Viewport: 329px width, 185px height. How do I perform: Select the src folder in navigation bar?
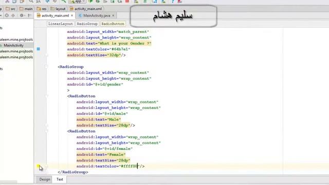click(x=10, y=9)
